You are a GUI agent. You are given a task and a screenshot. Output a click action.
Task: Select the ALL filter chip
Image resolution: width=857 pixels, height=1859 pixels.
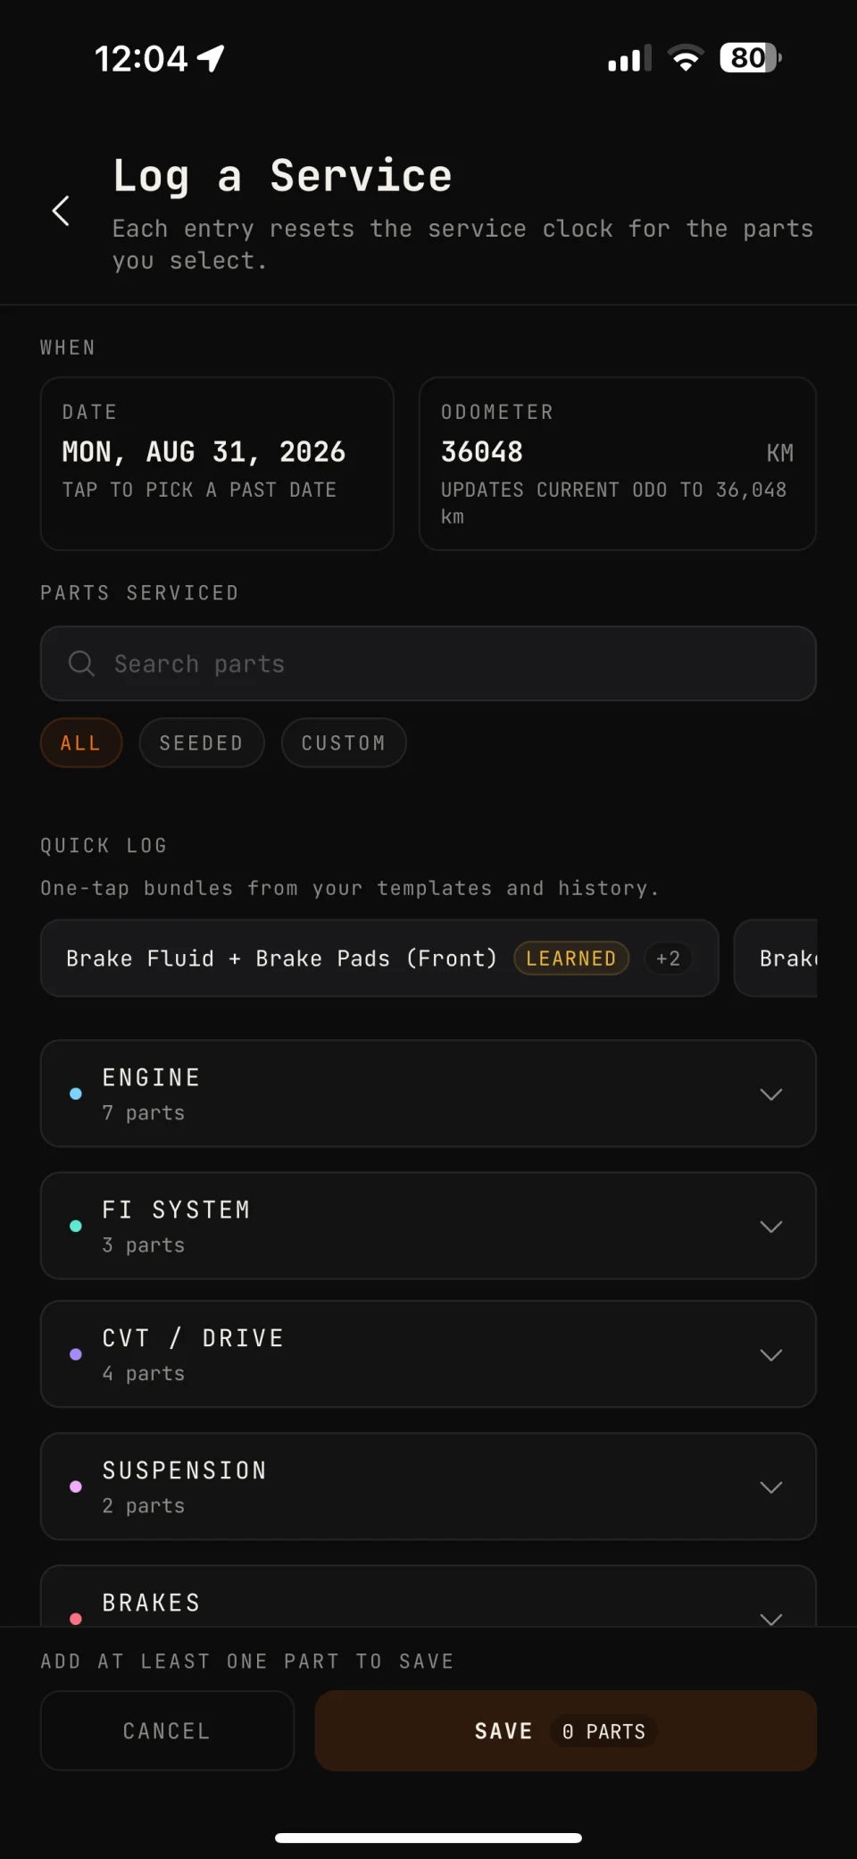click(x=81, y=742)
